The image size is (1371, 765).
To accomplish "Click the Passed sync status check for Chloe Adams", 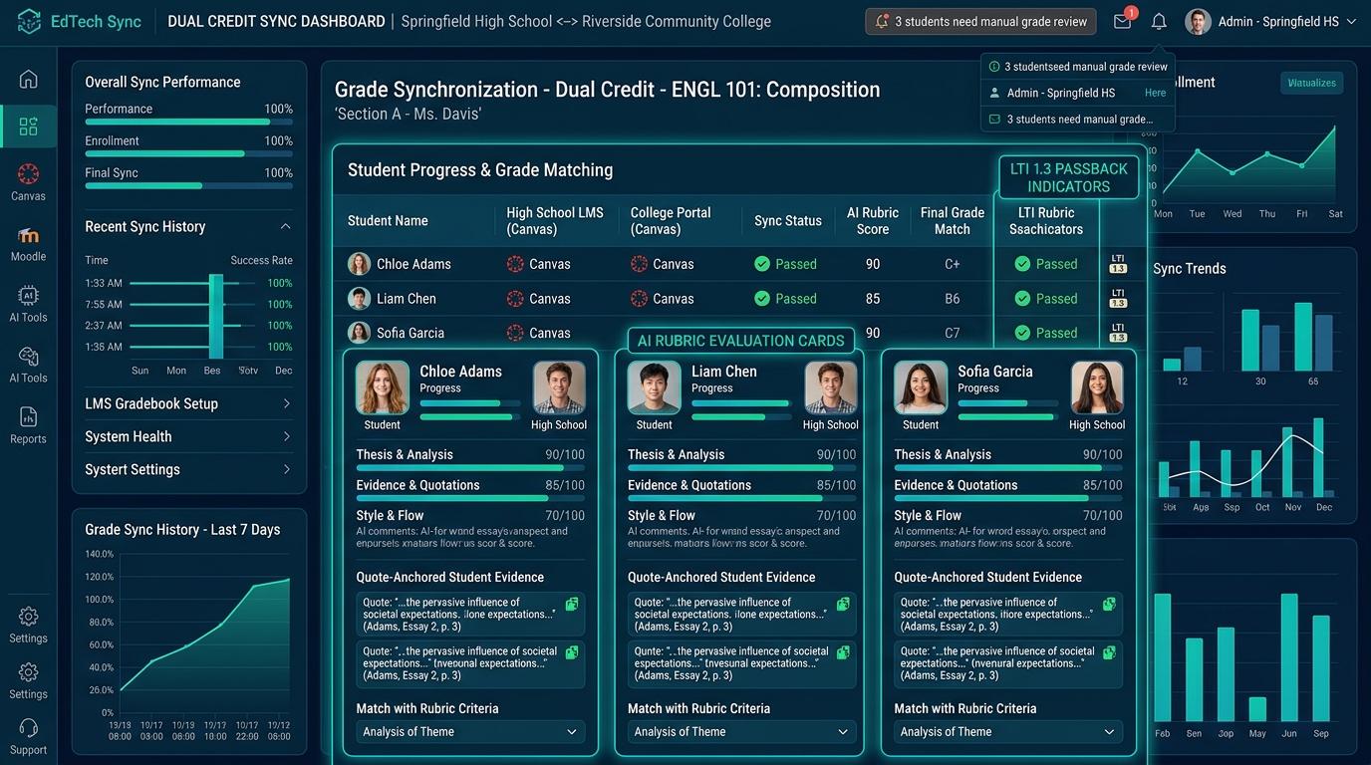I will click(x=762, y=264).
